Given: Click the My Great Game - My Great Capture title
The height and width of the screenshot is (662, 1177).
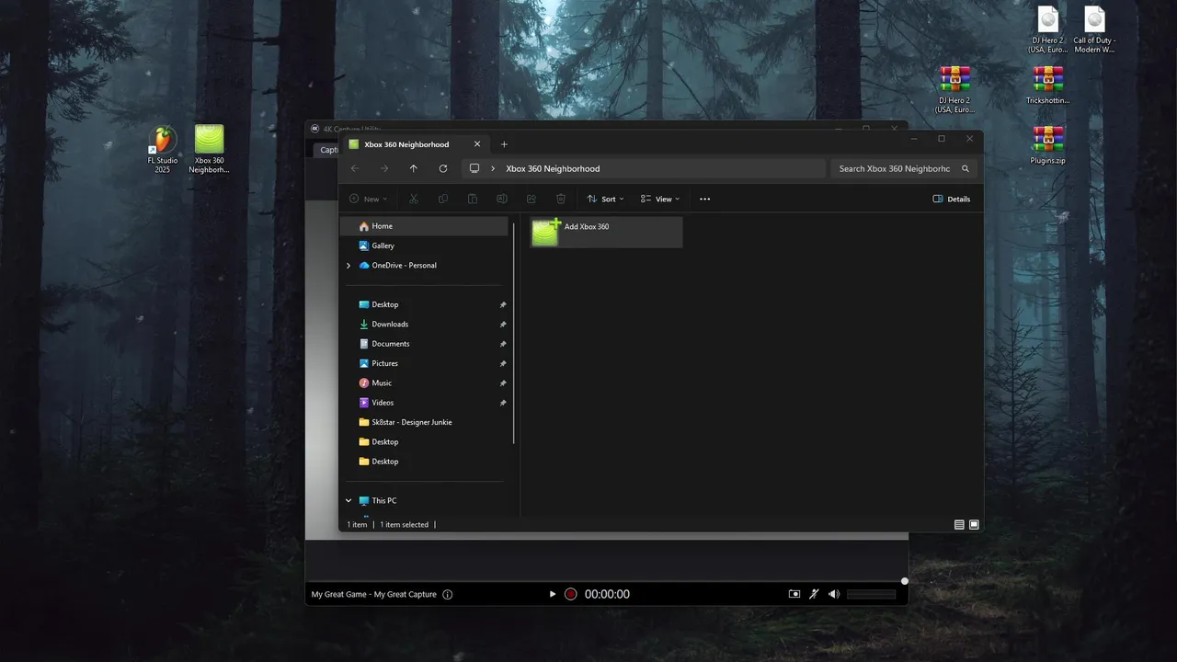Looking at the screenshot, I should point(374,595).
